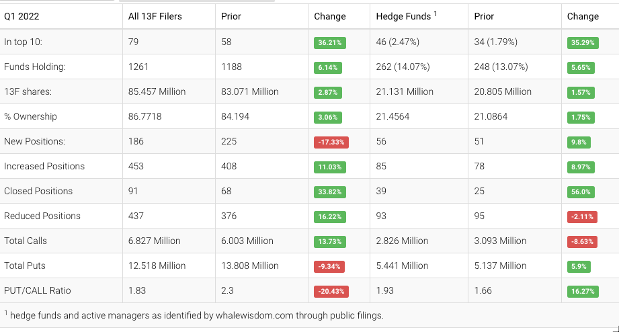Click the 35.29% hedge fund change badge

coord(581,42)
